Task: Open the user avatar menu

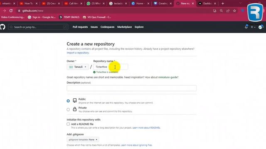Action: point(261,27)
